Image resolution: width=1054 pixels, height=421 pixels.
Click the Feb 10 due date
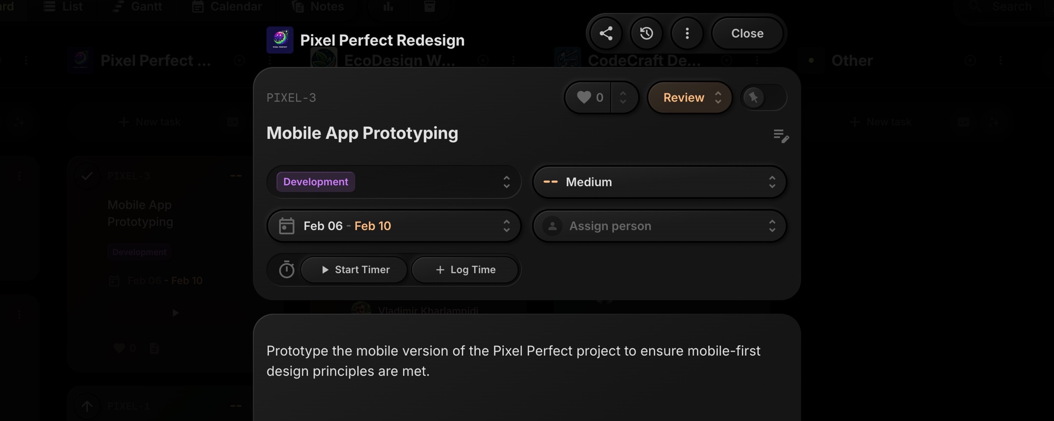pyautogui.click(x=373, y=226)
